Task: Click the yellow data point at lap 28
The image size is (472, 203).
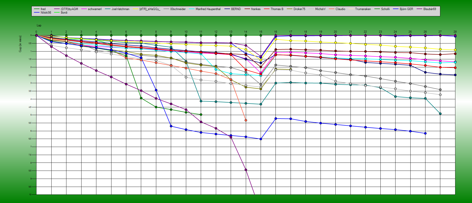Action: tap(455, 50)
